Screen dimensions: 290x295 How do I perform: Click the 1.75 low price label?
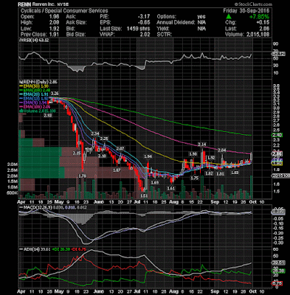pos(195,178)
